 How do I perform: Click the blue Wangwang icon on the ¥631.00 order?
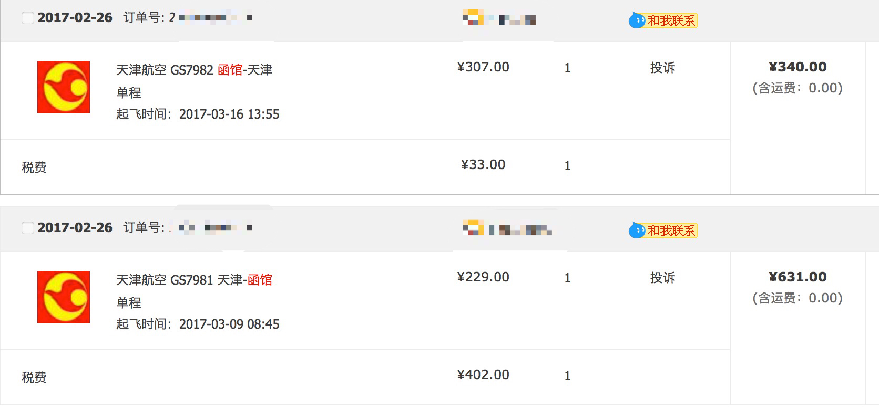[637, 231]
